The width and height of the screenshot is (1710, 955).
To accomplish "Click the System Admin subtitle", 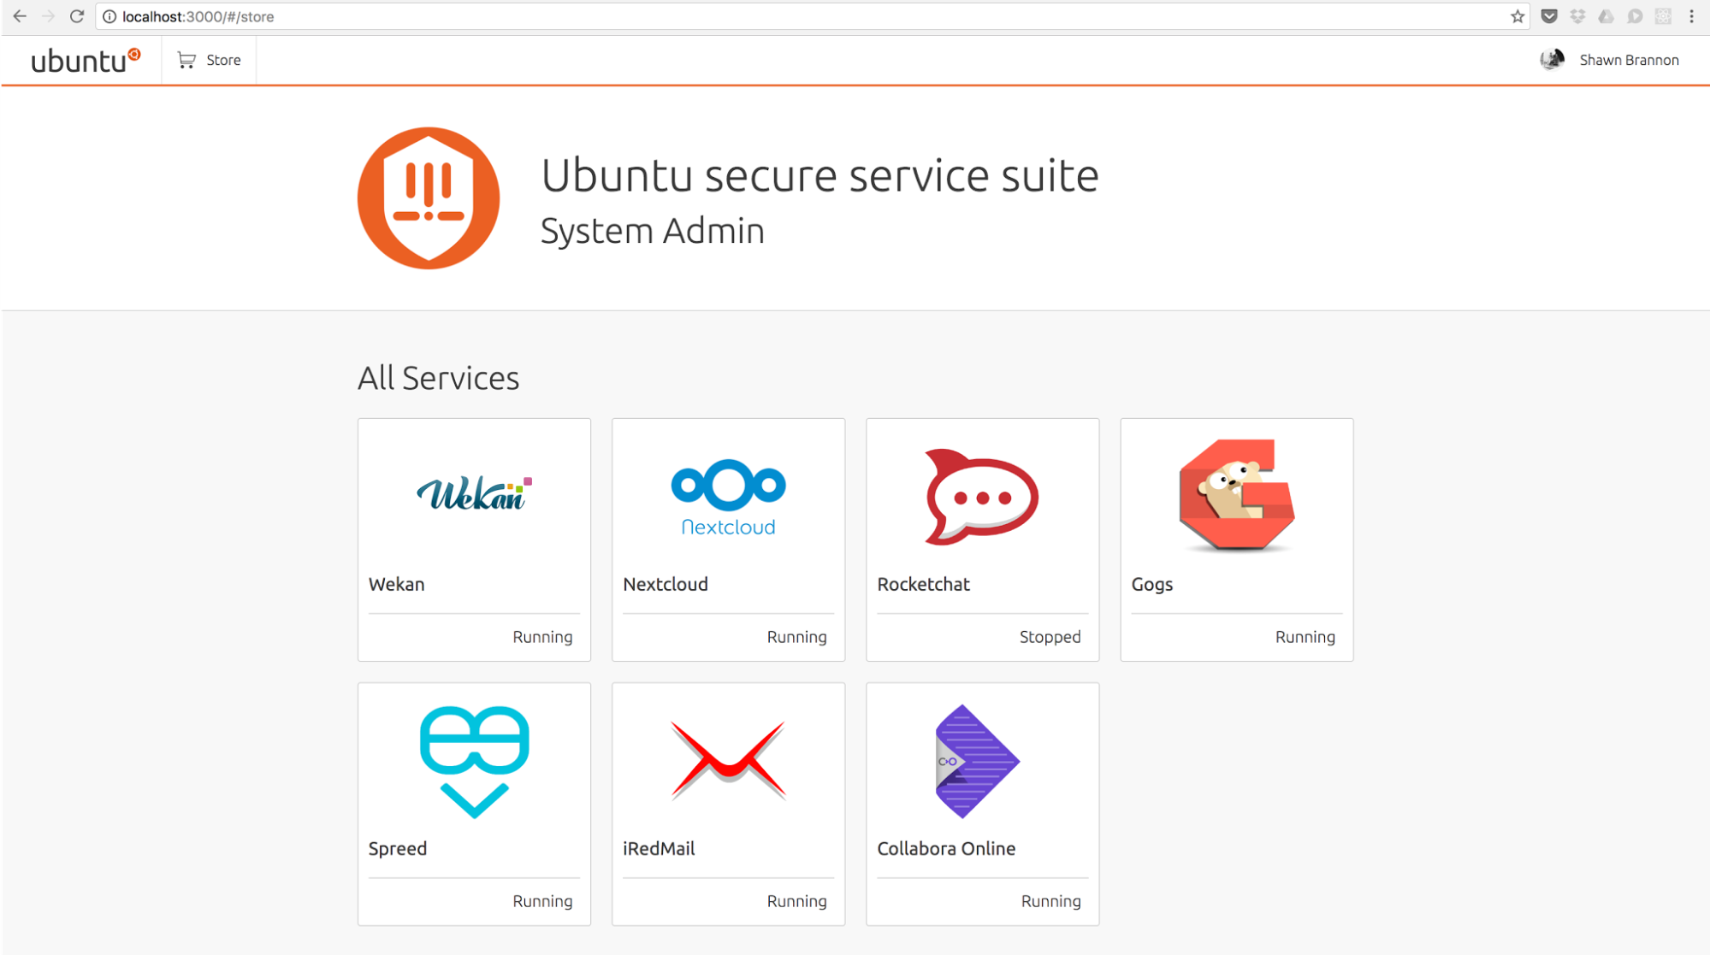I will tap(652, 231).
